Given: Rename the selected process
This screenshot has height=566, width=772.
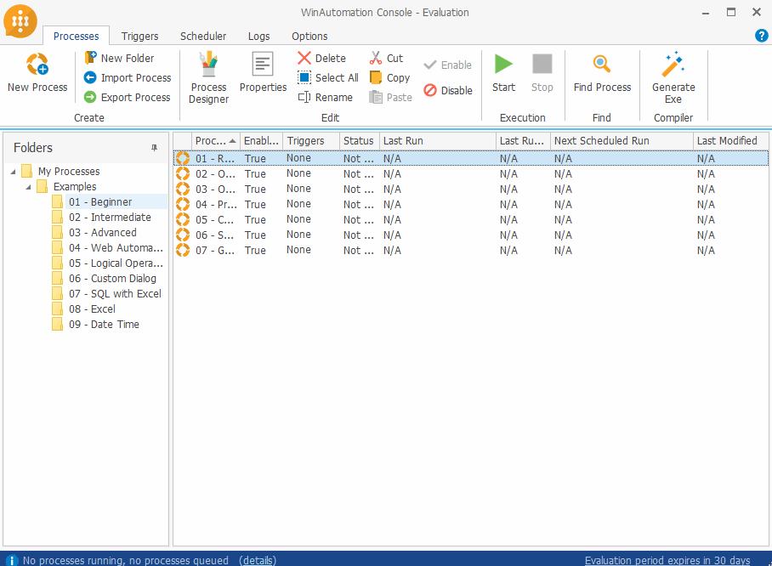Looking at the screenshot, I should pyautogui.click(x=325, y=98).
